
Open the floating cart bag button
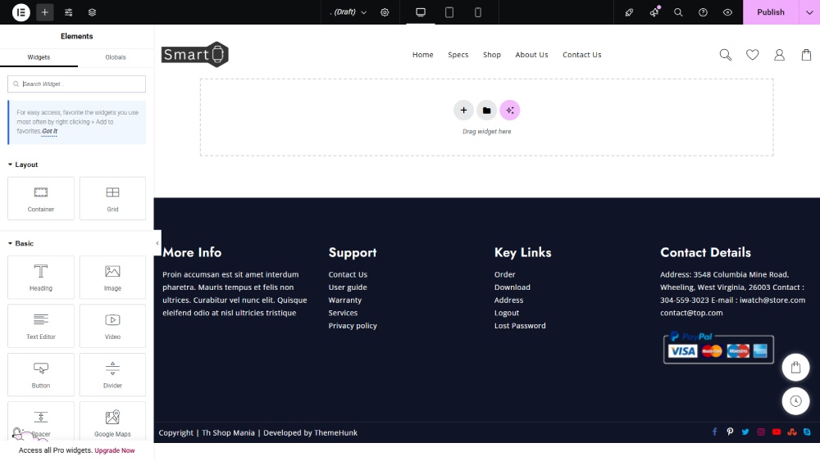796,367
